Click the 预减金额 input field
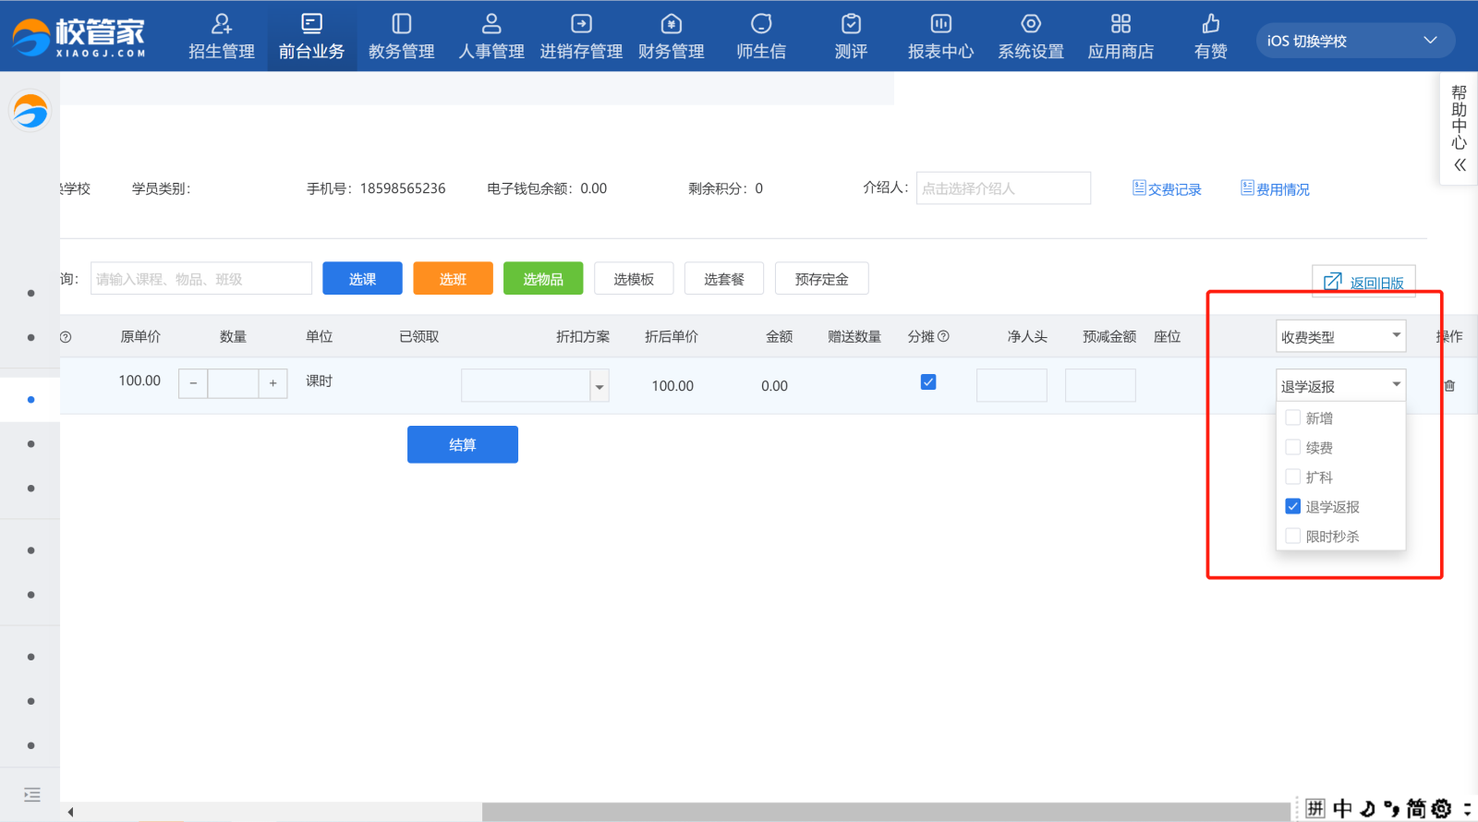 click(1100, 385)
